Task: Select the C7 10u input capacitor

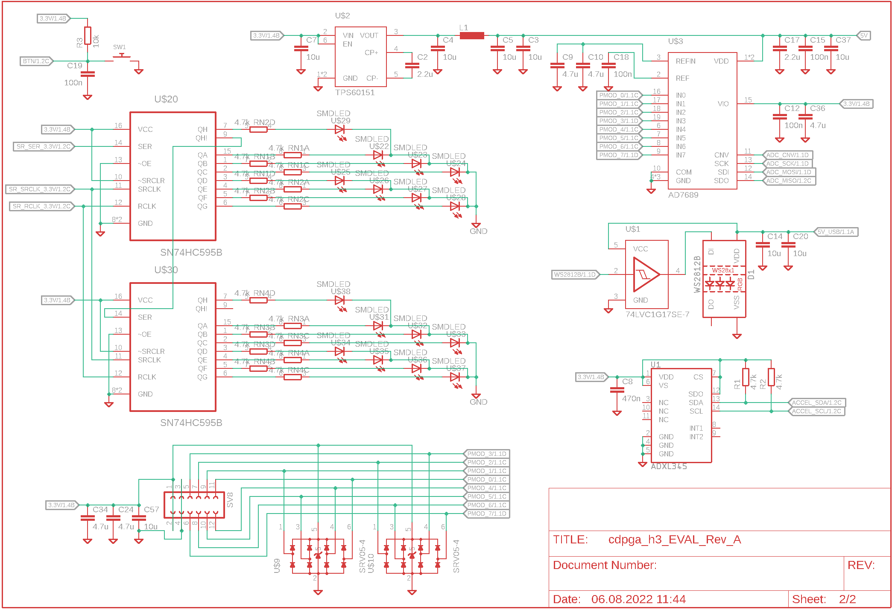Action: [x=301, y=48]
